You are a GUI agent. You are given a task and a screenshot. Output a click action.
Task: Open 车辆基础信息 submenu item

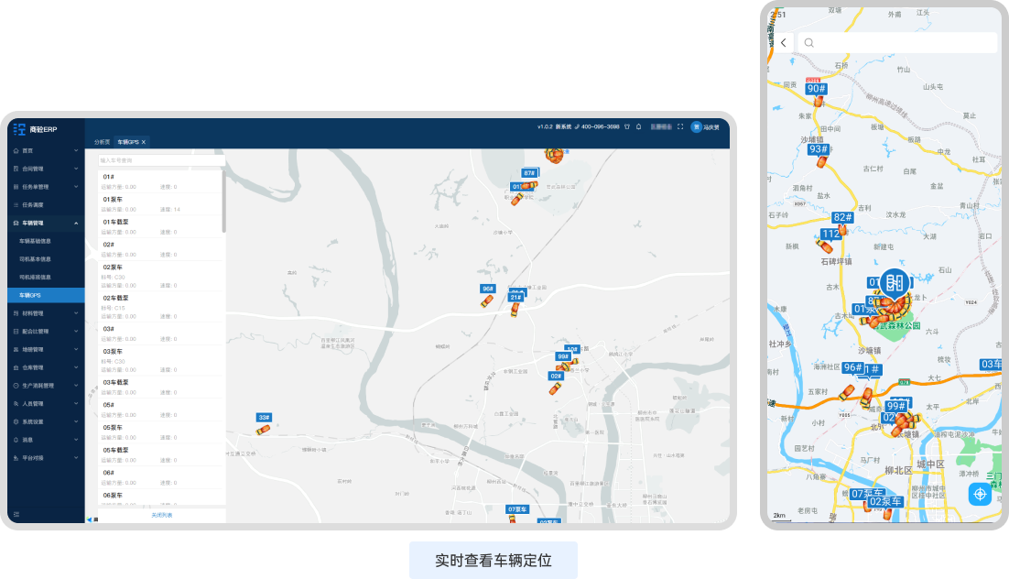point(35,241)
